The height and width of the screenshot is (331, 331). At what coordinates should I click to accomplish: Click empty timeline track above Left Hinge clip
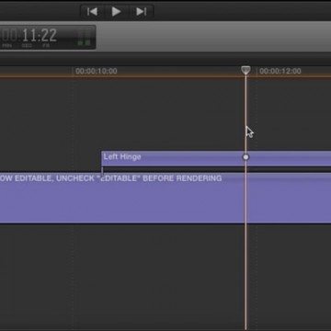165,113
